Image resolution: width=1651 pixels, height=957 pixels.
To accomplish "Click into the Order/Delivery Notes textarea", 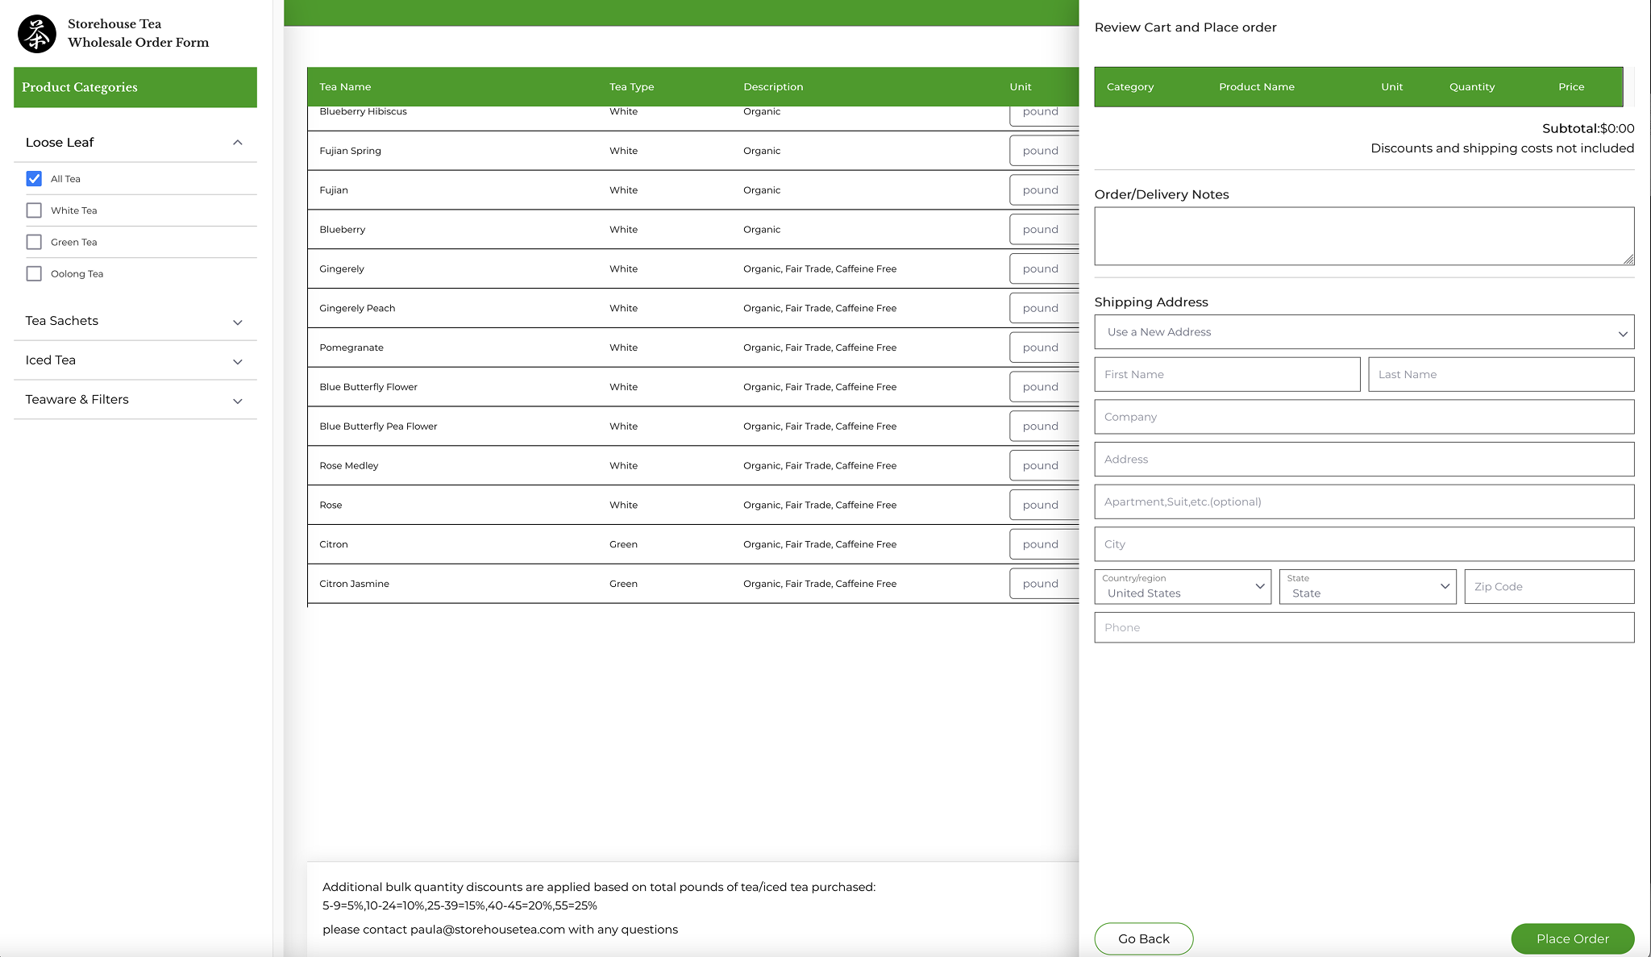I will coord(1363,236).
